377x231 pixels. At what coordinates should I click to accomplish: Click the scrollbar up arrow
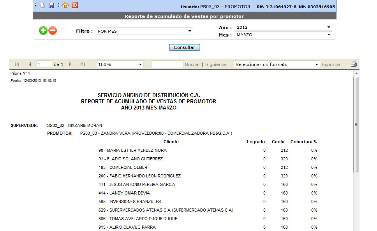pos(356,73)
